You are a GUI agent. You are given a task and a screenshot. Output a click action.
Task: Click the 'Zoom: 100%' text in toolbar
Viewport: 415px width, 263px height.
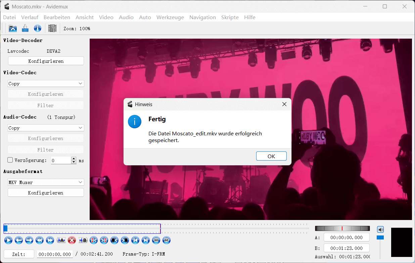click(x=77, y=29)
